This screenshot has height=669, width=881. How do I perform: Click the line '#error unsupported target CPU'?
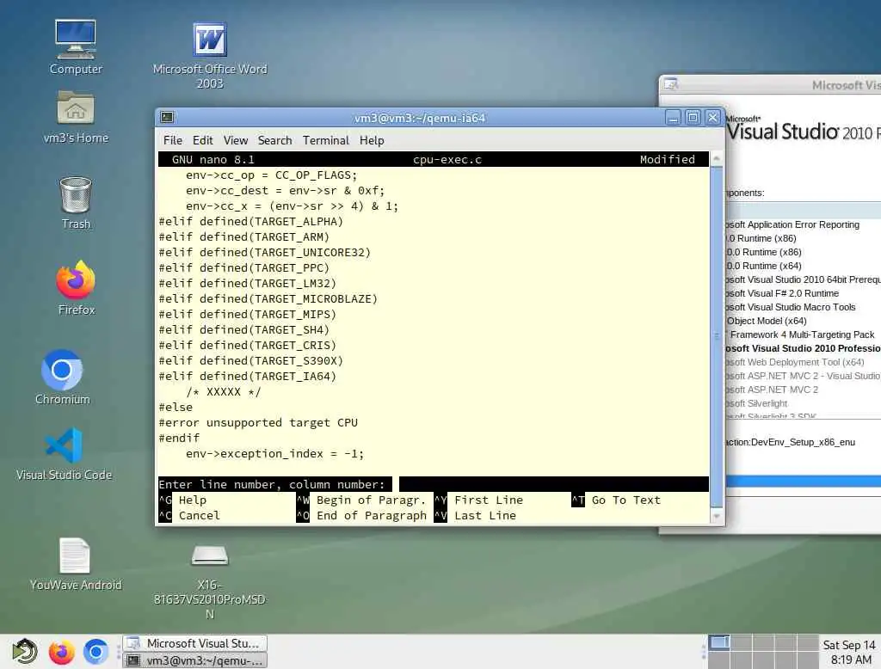pyautogui.click(x=258, y=422)
